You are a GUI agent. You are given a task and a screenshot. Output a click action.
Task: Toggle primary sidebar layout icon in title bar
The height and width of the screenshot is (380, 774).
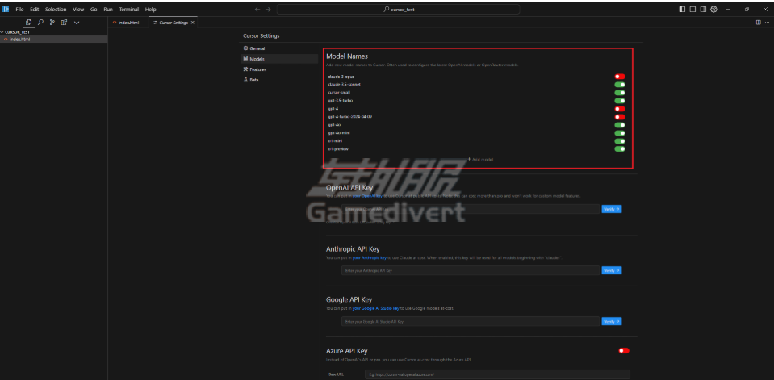[682, 9]
